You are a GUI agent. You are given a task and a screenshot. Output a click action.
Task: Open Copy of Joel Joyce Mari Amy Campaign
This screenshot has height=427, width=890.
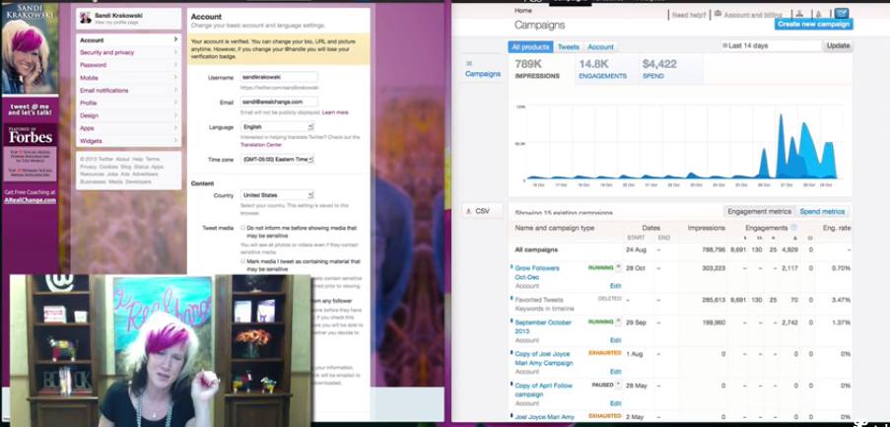point(544,358)
